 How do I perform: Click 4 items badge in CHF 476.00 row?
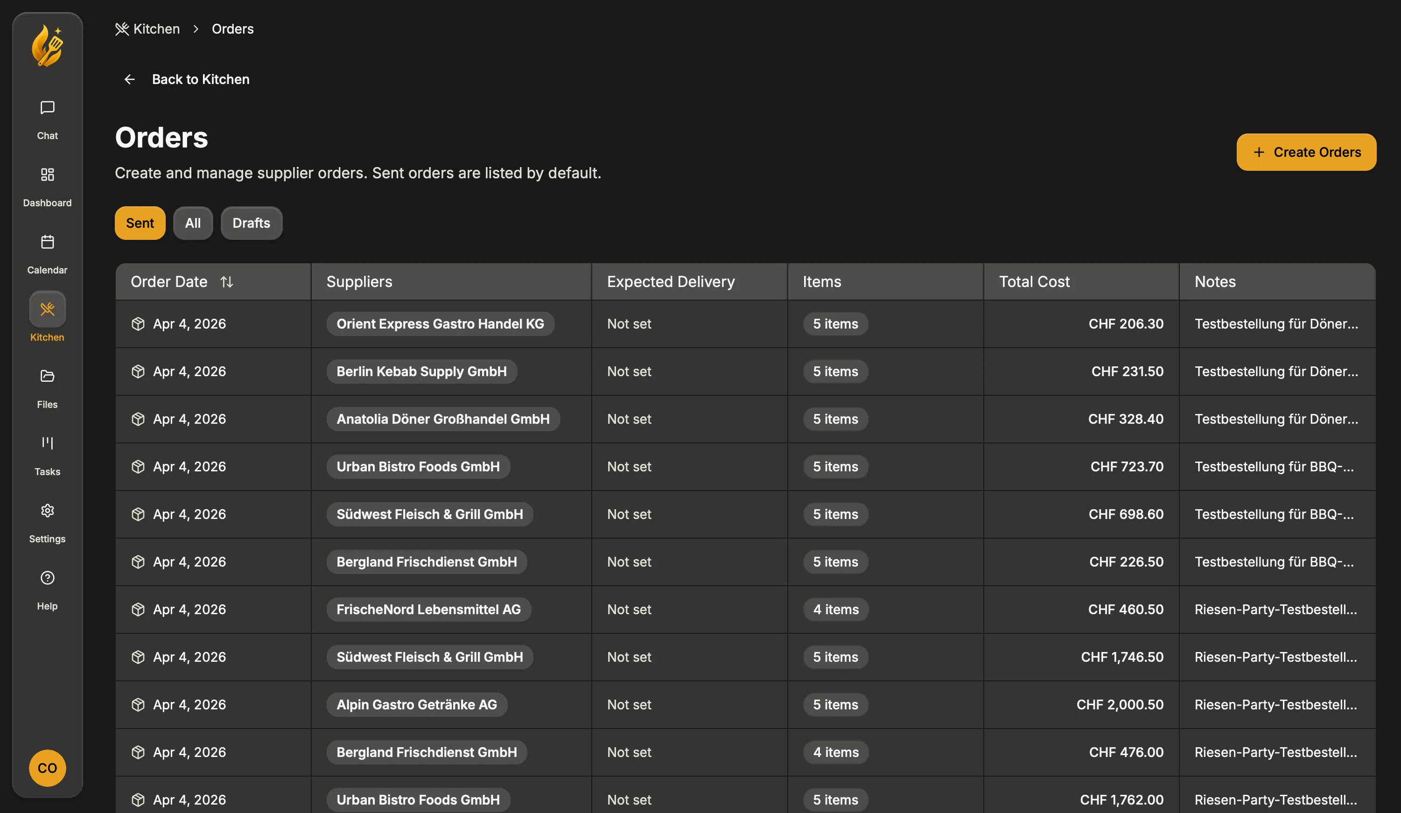[x=835, y=752]
